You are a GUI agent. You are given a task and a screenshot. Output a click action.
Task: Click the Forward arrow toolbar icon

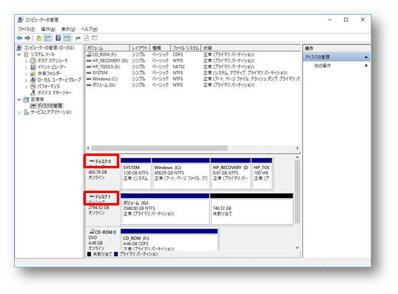[x=27, y=38]
